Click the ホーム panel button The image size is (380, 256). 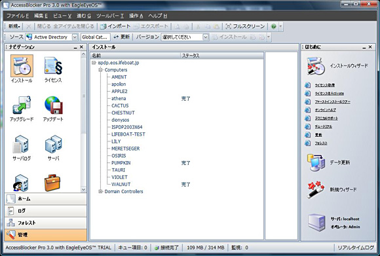tap(46, 199)
